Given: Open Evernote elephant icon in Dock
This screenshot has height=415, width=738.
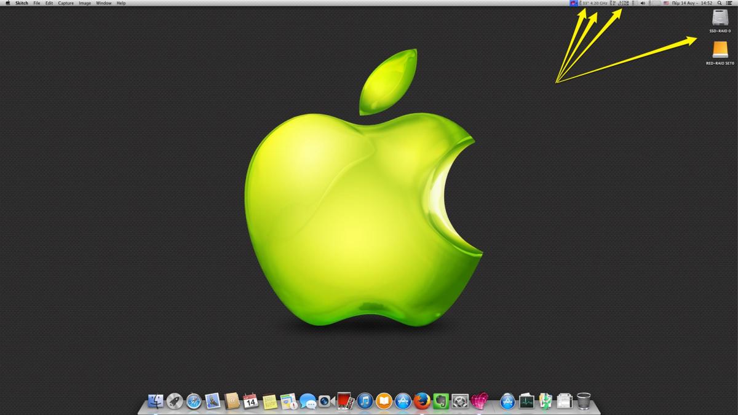Looking at the screenshot, I should [x=440, y=401].
